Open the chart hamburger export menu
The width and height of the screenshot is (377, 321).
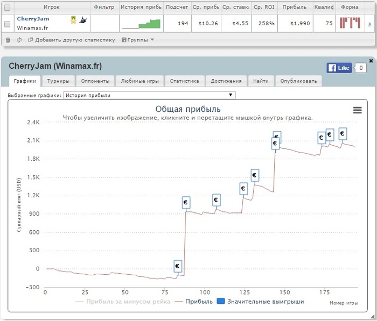(x=357, y=110)
